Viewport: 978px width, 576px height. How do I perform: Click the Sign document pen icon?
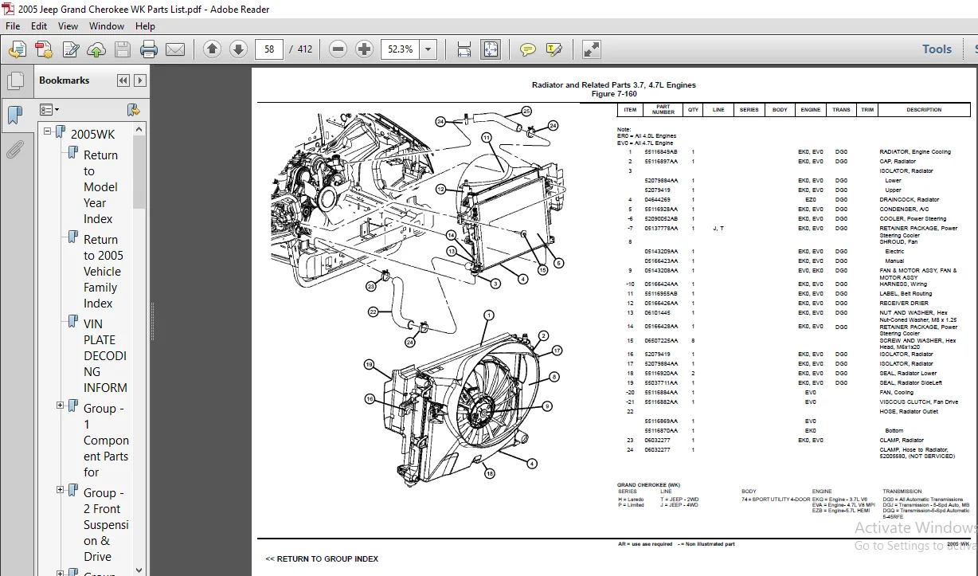(70, 49)
